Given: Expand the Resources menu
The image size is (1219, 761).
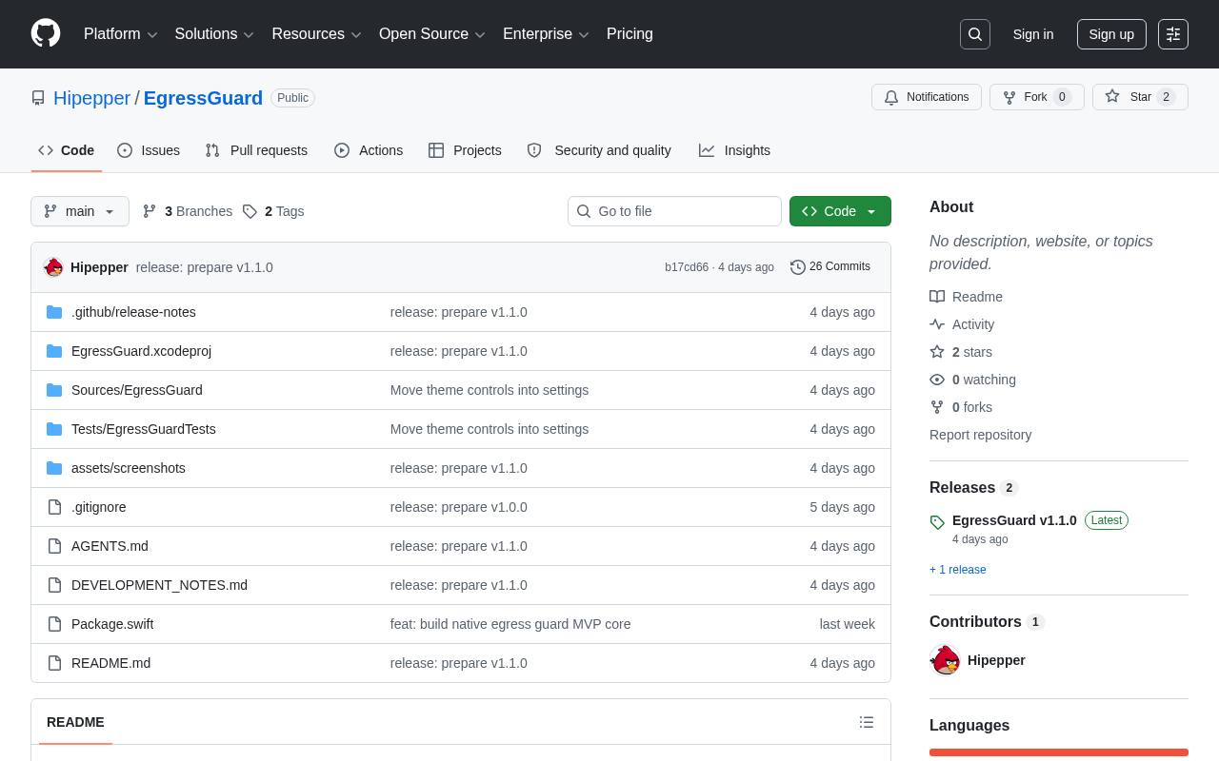Looking at the screenshot, I should pyautogui.click(x=317, y=34).
